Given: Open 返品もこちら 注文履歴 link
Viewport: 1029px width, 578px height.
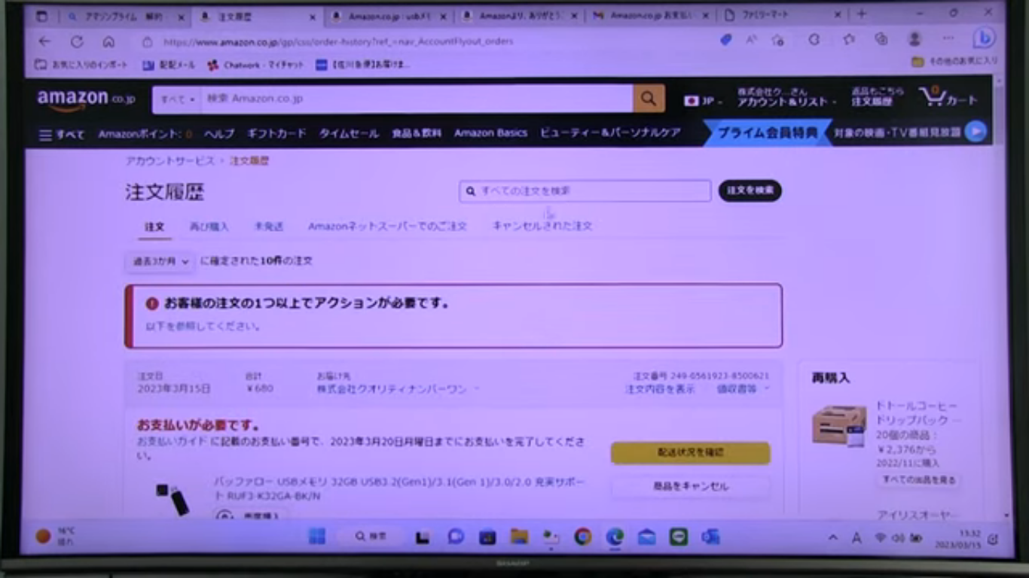Looking at the screenshot, I should [877, 97].
